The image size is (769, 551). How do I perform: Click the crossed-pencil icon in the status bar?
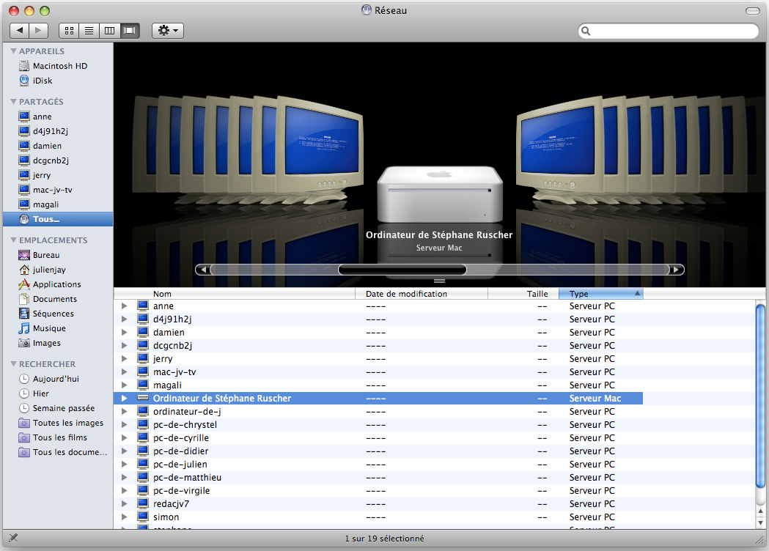coord(13,539)
